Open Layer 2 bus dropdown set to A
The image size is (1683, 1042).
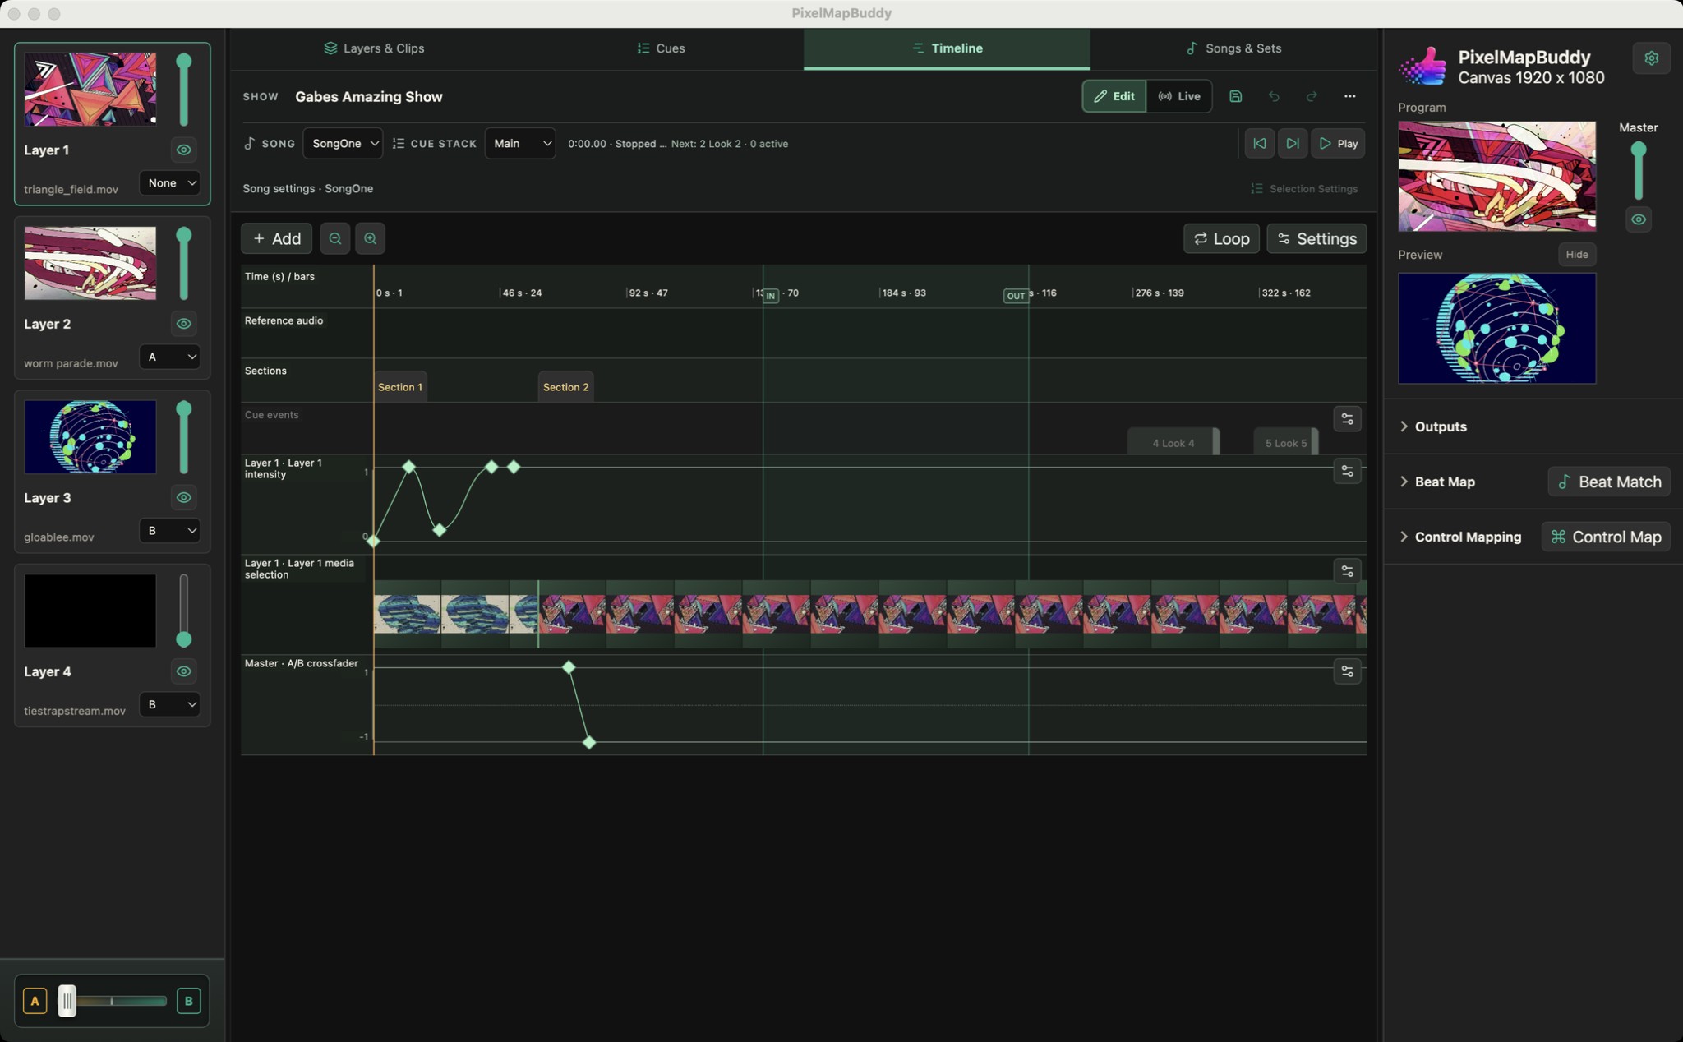pos(169,357)
